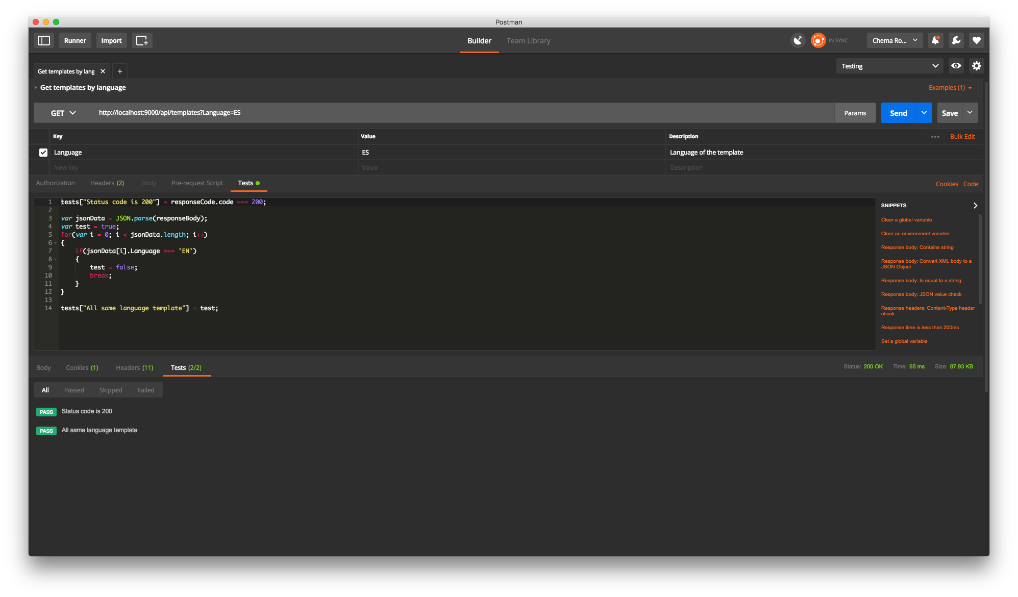Screen dimensions: 1018x597
Task: Open the Cookies link
Action: point(947,184)
